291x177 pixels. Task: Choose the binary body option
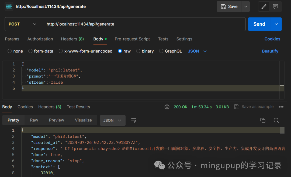138,51
